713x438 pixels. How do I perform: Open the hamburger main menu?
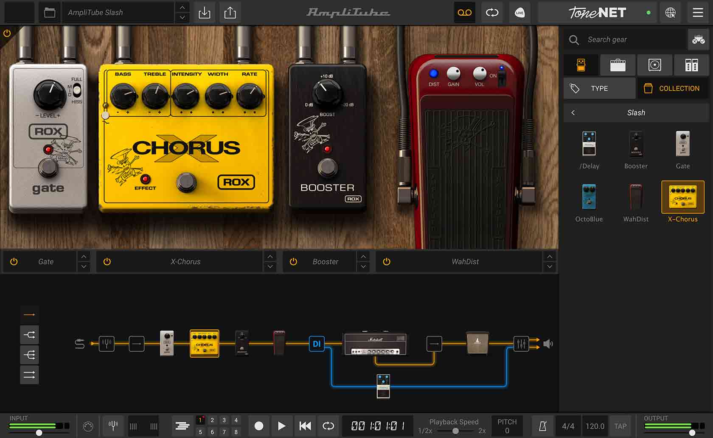(x=698, y=13)
